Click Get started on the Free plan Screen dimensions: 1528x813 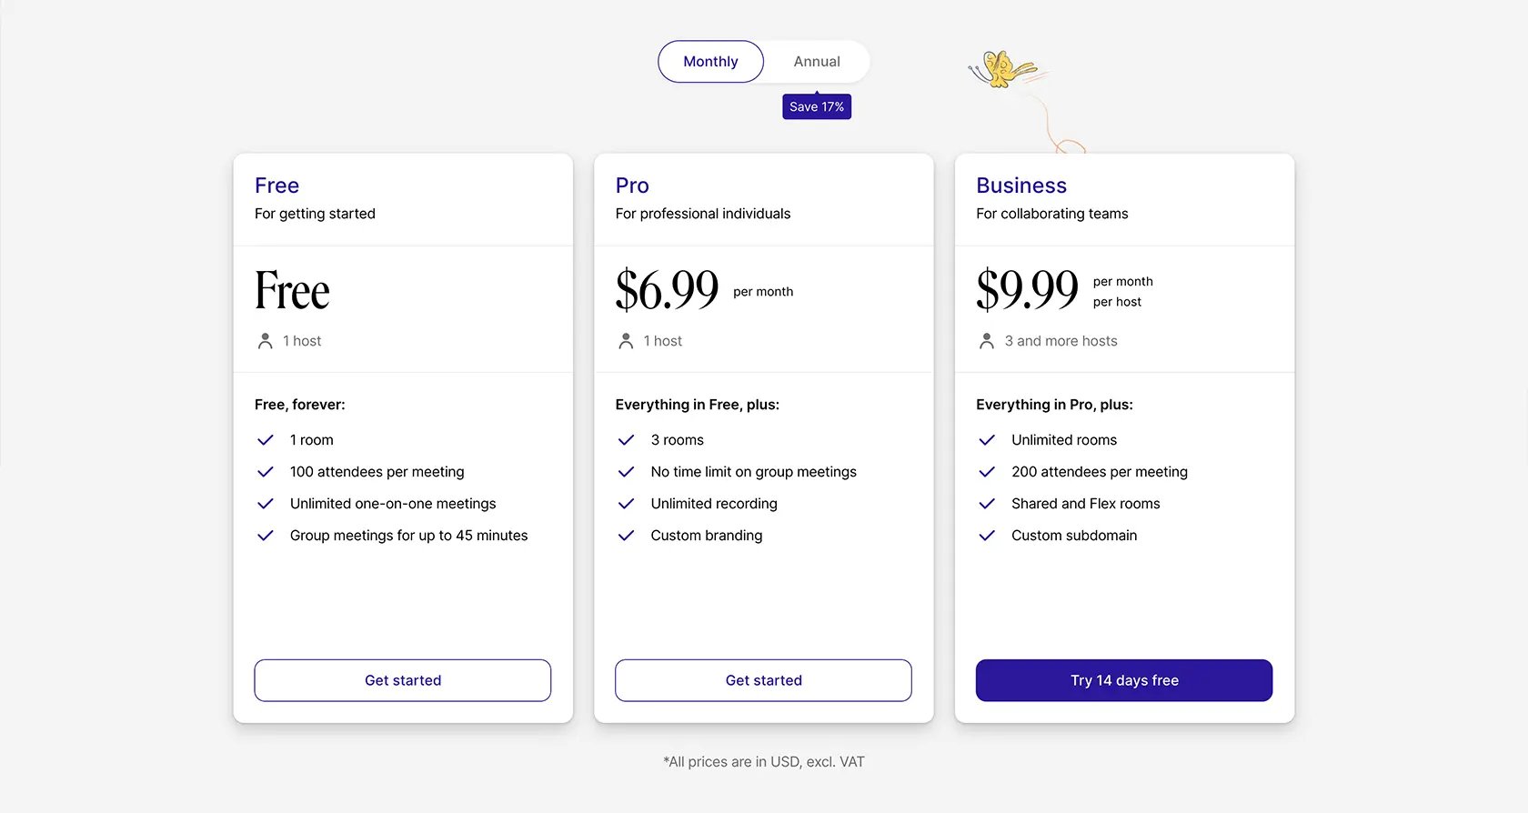(x=403, y=680)
